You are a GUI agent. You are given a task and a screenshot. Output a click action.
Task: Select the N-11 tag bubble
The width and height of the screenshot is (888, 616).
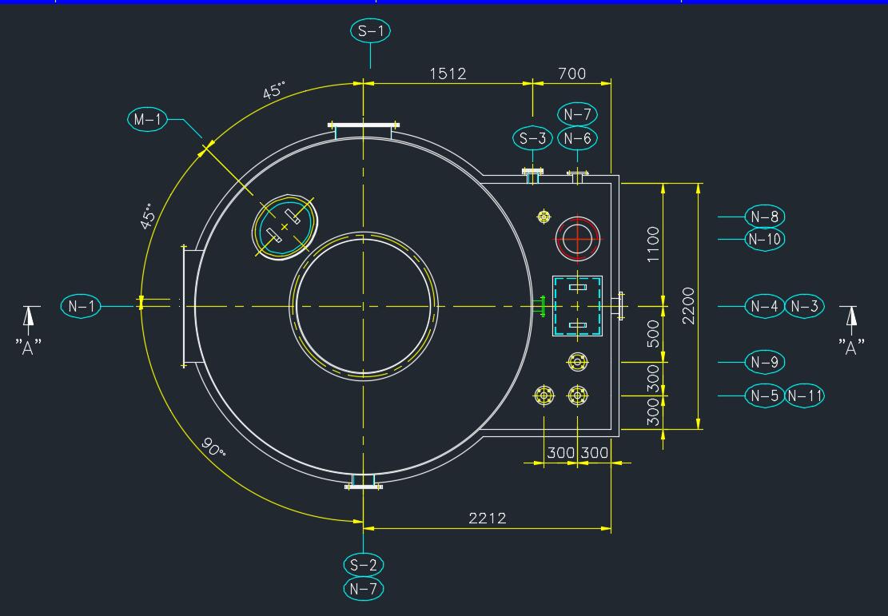coord(804,395)
